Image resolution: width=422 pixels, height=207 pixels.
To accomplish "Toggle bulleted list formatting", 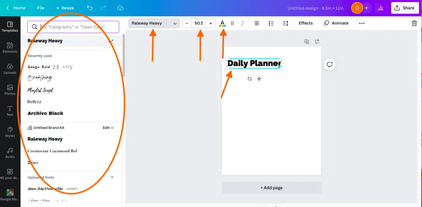I will click(271, 23).
